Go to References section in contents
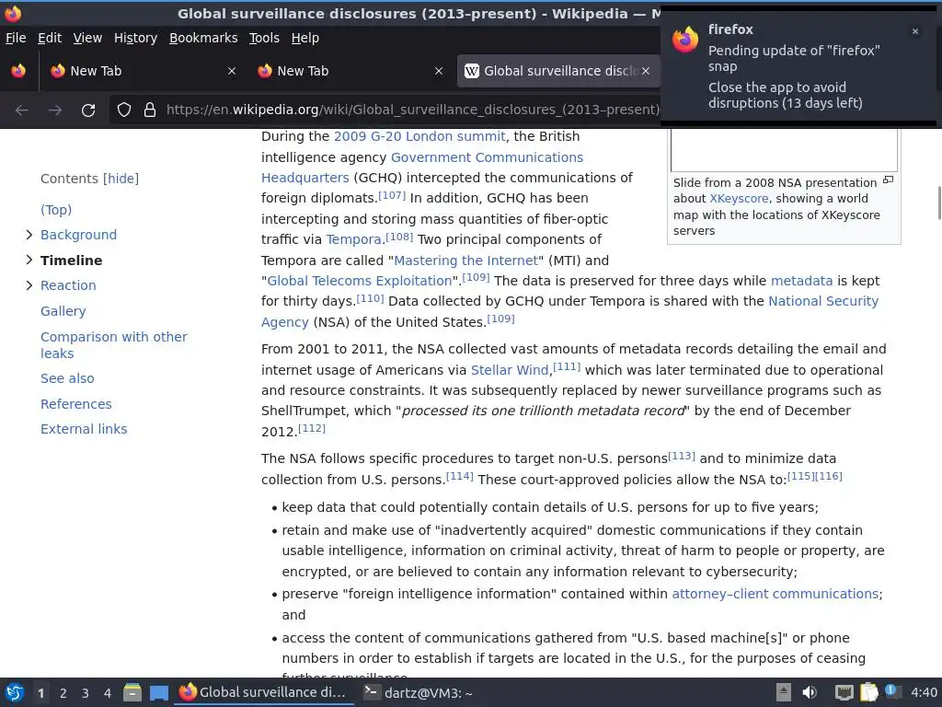This screenshot has height=707, width=942. click(x=75, y=404)
